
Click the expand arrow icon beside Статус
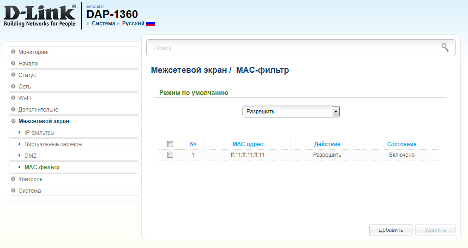click(x=13, y=75)
